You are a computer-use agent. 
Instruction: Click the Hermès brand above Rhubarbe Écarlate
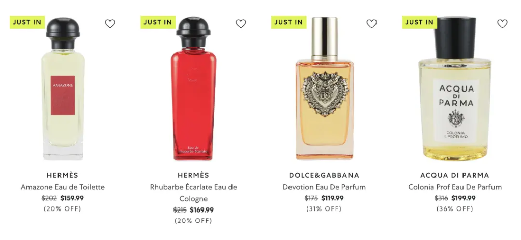tap(193, 175)
